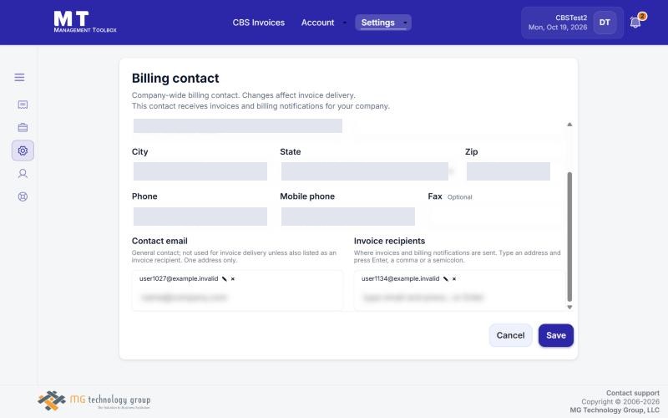Edit the user1134@example.invalid invoice recipient
This screenshot has width=668, height=418.
[x=446, y=279]
